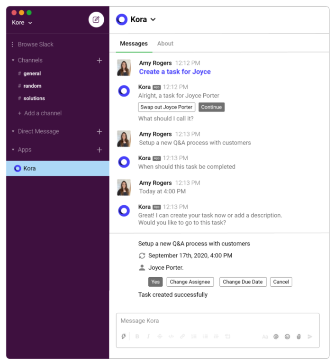Click 'What should I call it?' text
This screenshot has height=364, width=335.
[x=166, y=118]
